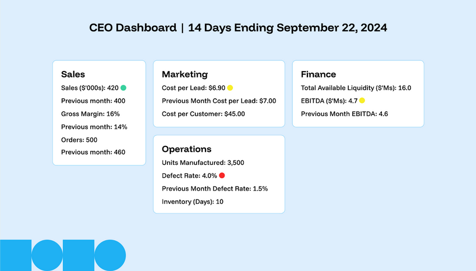Screen dimensions: 476x271
Task: Click the Marketing card heading
Action: click(185, 74)
